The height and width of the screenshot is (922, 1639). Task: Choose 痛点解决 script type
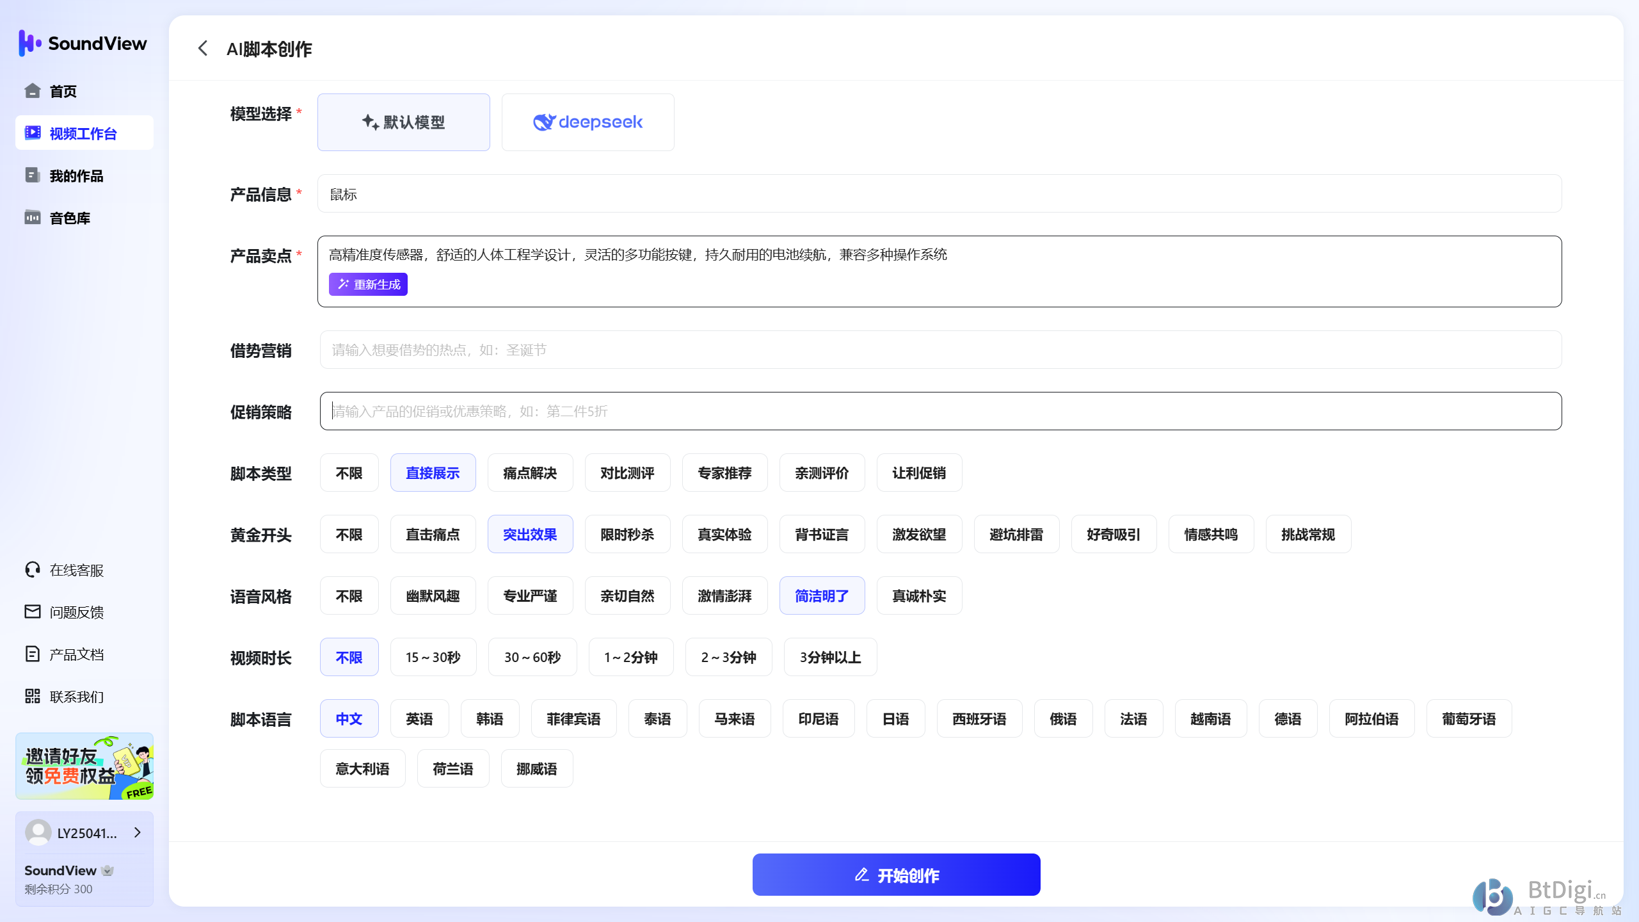[529, 473]
